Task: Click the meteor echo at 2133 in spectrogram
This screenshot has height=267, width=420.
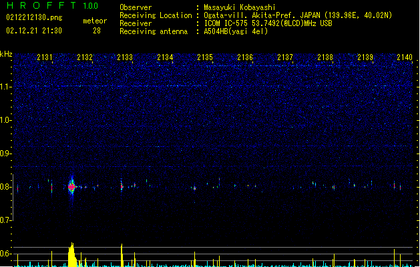Action: tap(122, 186)
